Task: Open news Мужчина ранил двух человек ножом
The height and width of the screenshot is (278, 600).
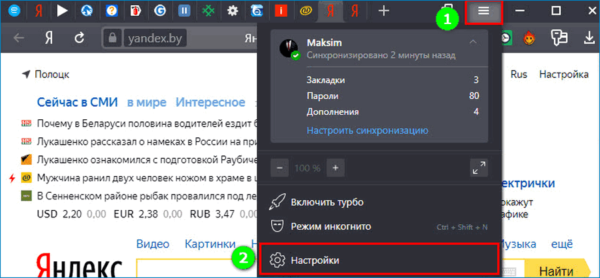Action: pyautogui.click(x=147, y=178)
